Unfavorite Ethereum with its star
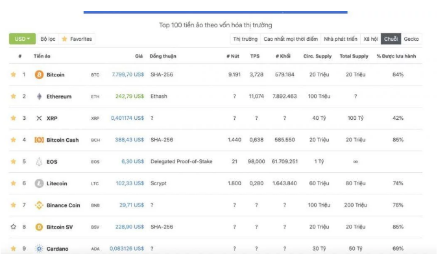 click(x=14, y=97)
